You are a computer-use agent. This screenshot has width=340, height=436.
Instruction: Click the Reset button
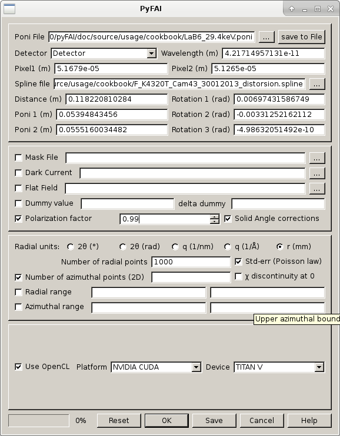(x=119, y=421)
